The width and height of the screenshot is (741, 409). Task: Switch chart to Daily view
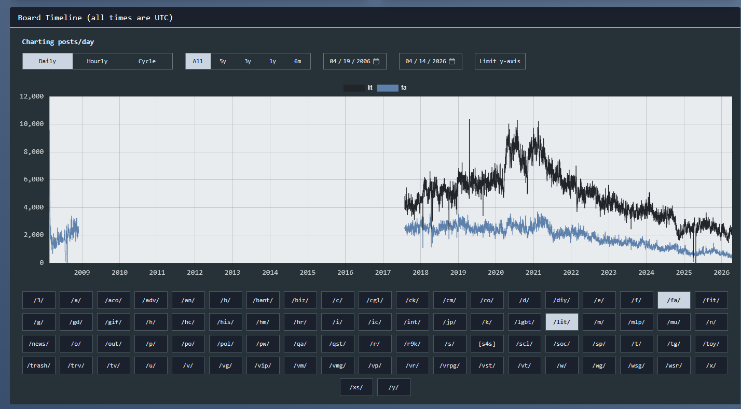pos(47,61)
